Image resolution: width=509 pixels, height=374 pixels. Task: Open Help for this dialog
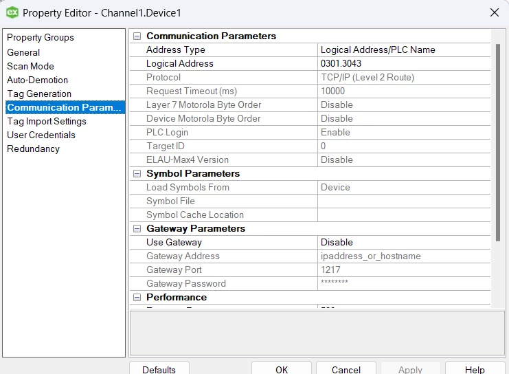(475, 369)
